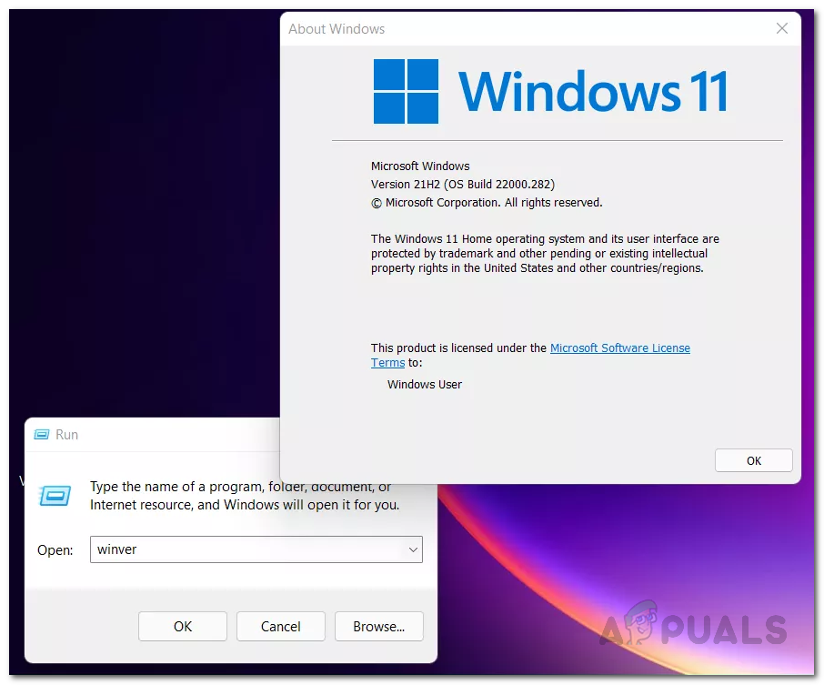Click the 'About Windows' title text
Screen dimensions: 824x685
[x=337, y=29]
